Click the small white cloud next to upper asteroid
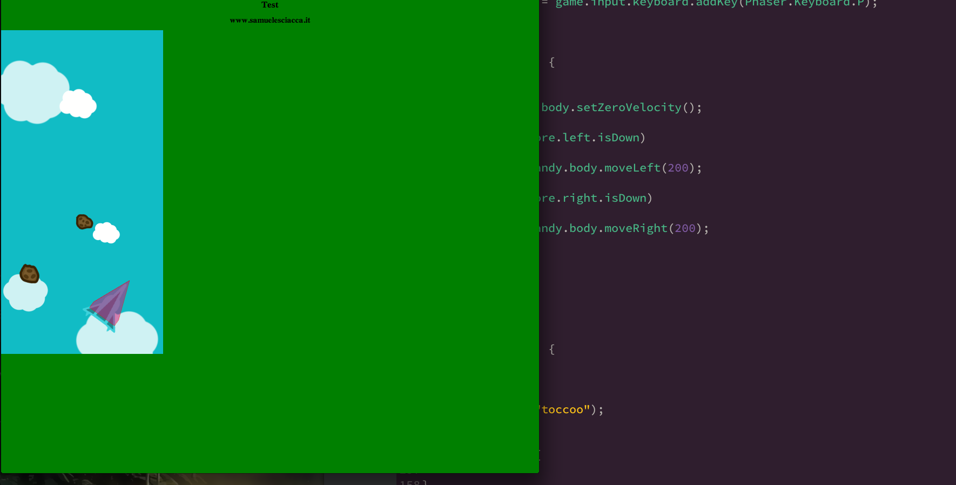This screenshot has height=485, width=956. [x=106, y=233]
